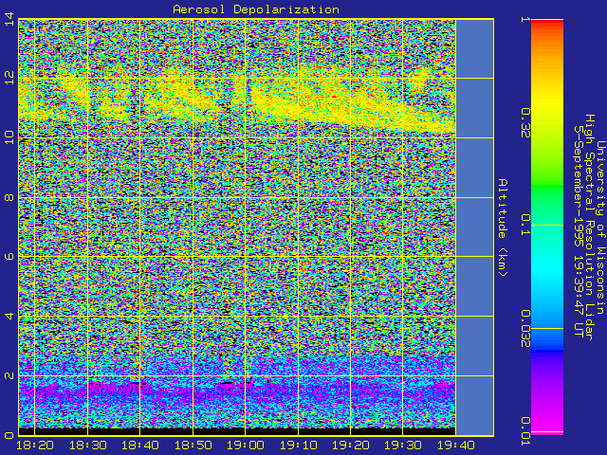Image resolution: width=607 pixels, height=455 pixels.
Task: Click the altitude label 0
Action: [x=9, y=435]
